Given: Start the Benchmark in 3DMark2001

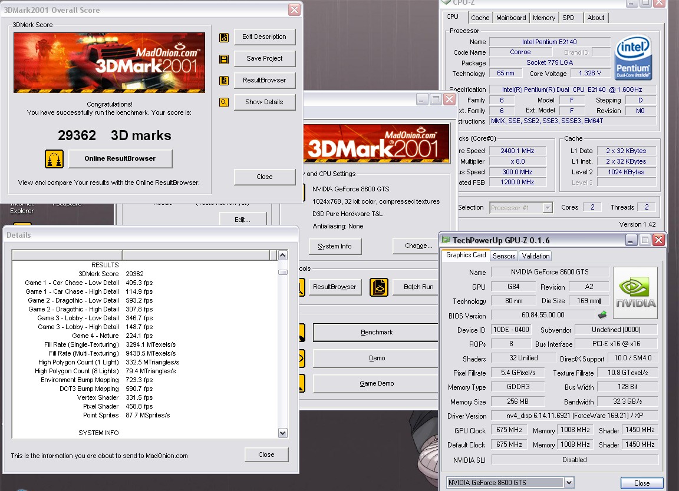Looking at the screenshot, I should [376, 332].
